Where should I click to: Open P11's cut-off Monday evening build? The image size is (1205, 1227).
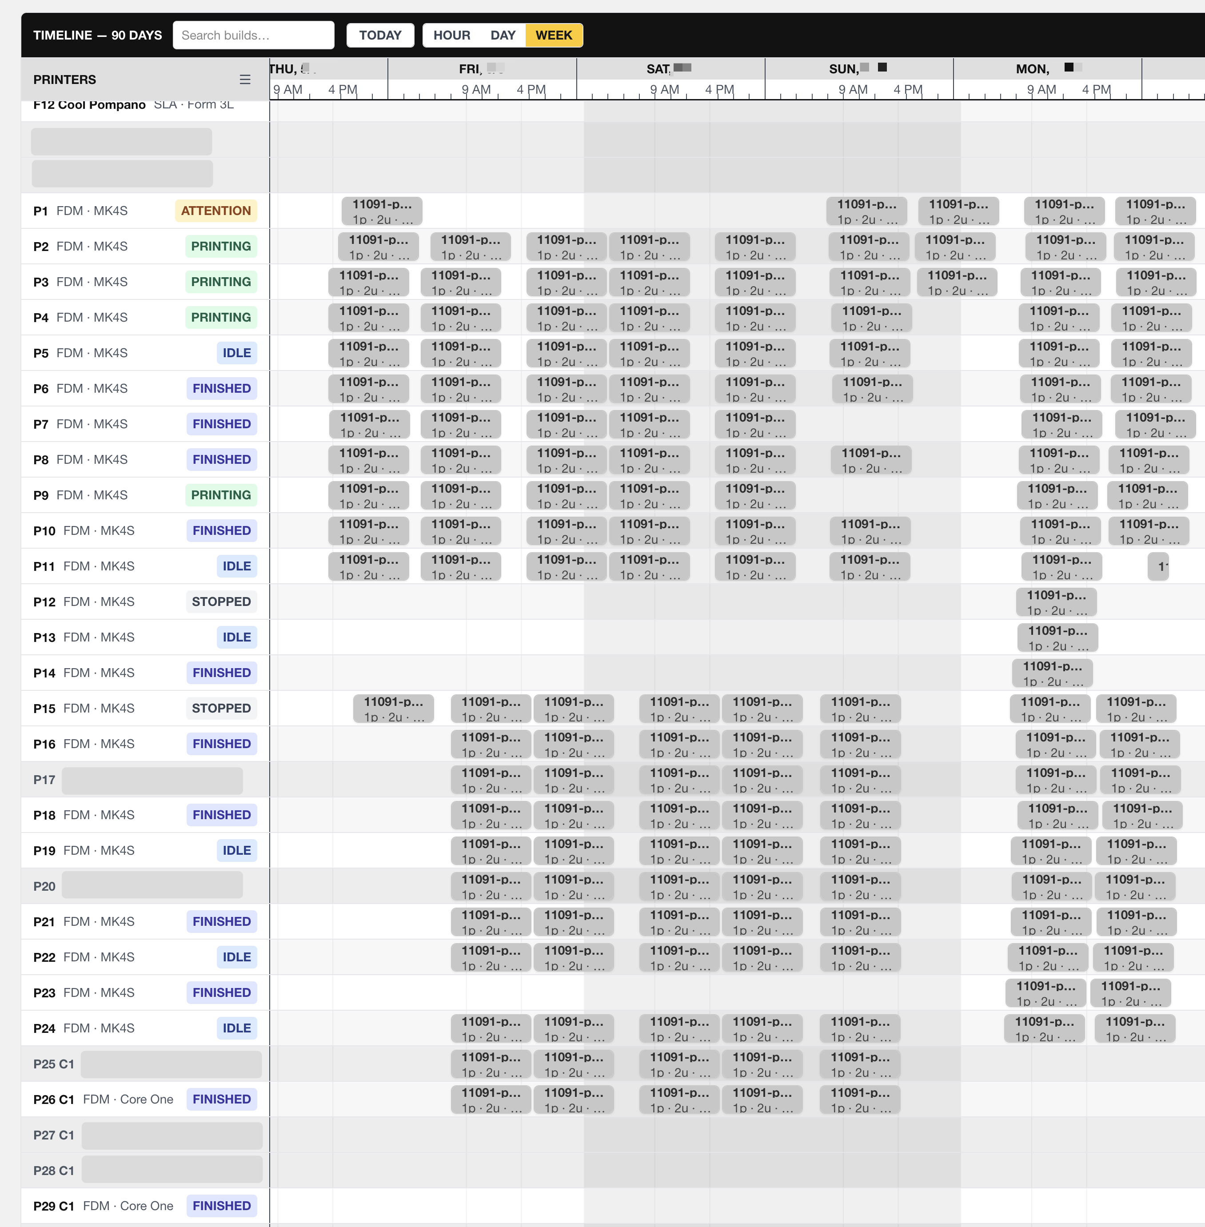pyautogui.click(x=1159, y=566)
